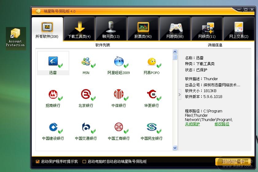Click the 瑞星账号保险柜 title bar logo
Screen dimensions: 258x172
[38, 11]
